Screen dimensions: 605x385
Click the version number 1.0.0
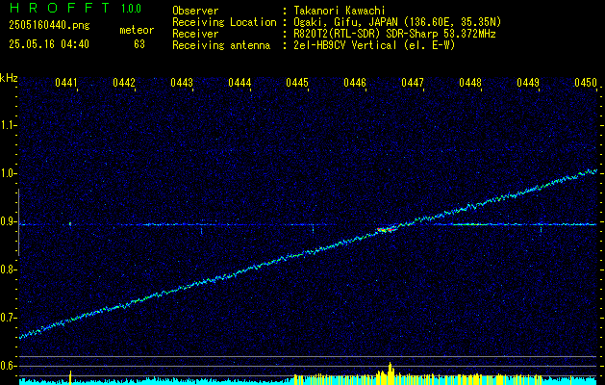(x=131, y=9)
